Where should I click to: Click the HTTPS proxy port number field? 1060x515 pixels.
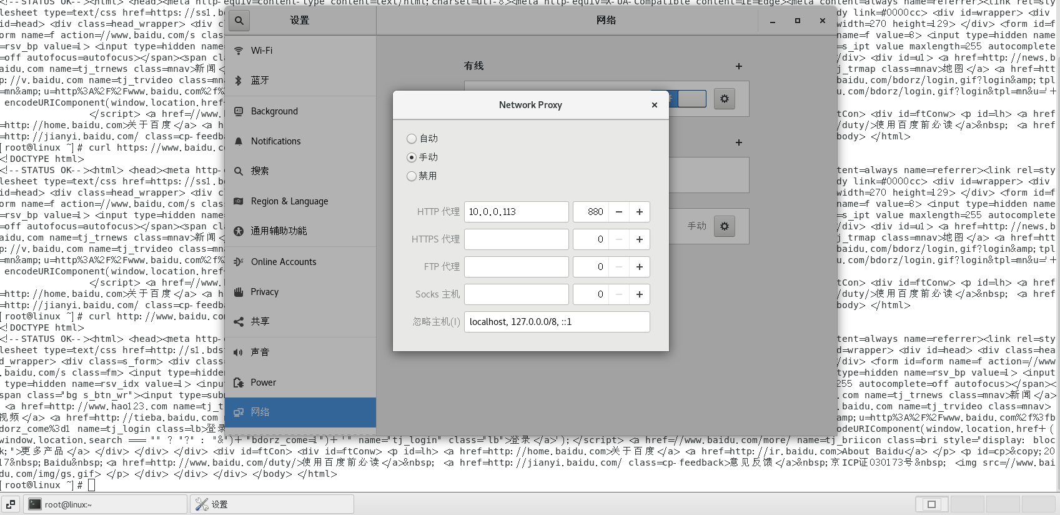click(x=591, y=239)
